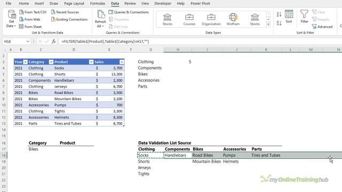This screenshot has height=192, width=342.
Task: Open the Category column filter dropdown
Action: pyautogui.click(x=51, y=62)
